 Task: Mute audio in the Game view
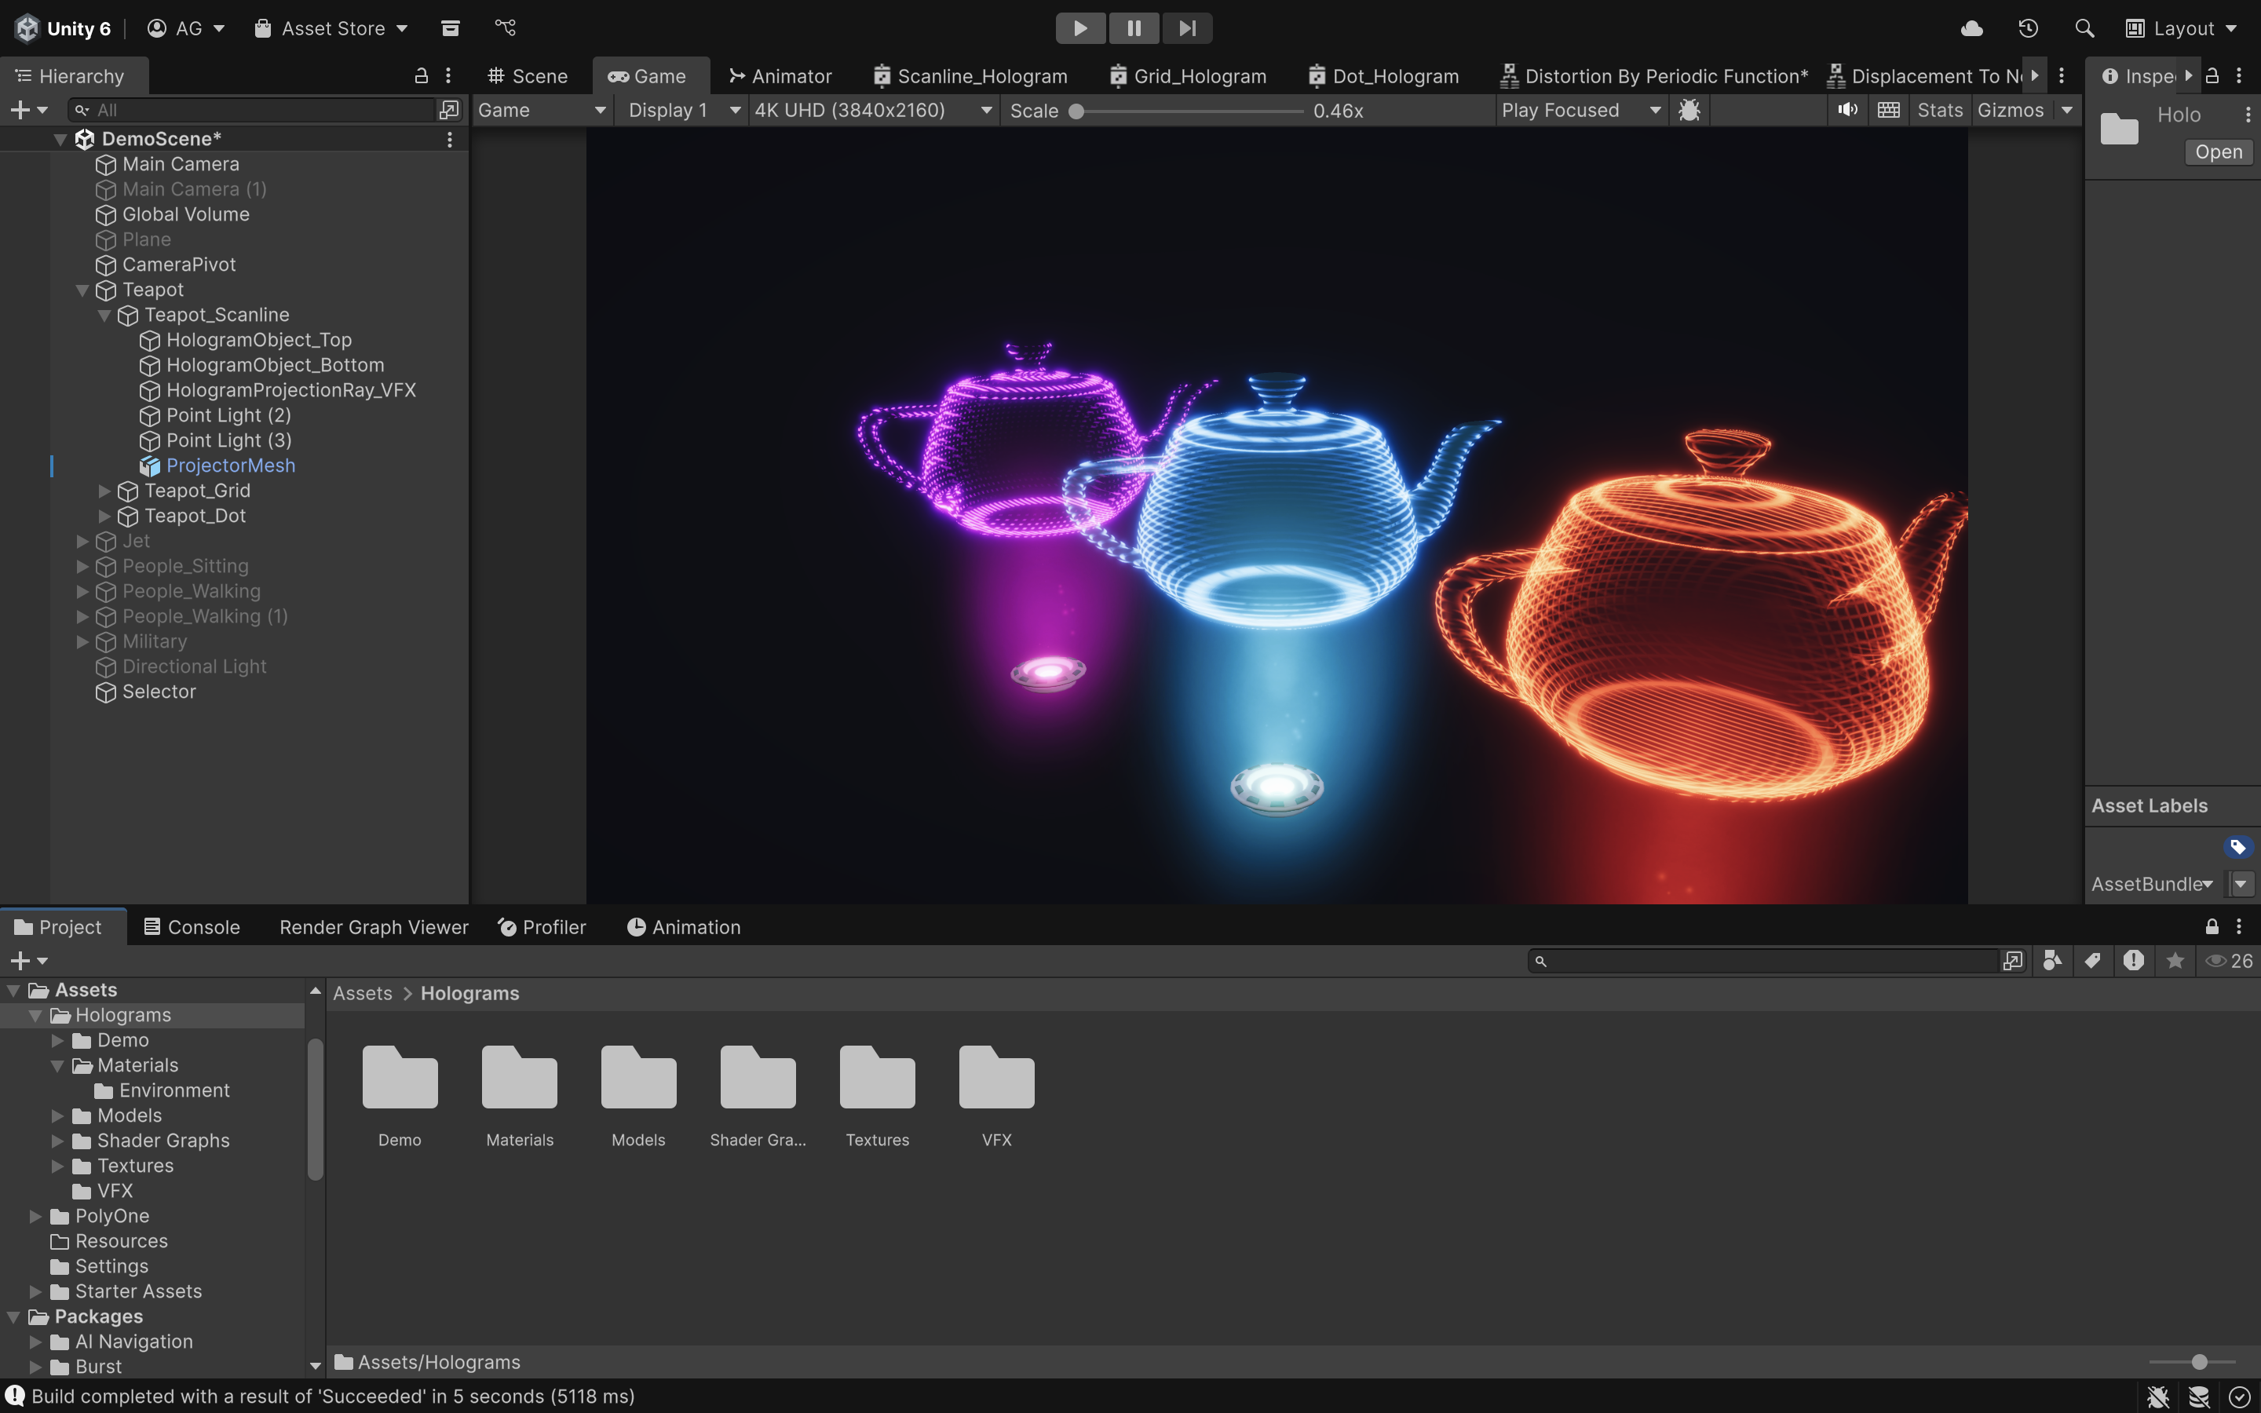click(x=1848, y=109)
